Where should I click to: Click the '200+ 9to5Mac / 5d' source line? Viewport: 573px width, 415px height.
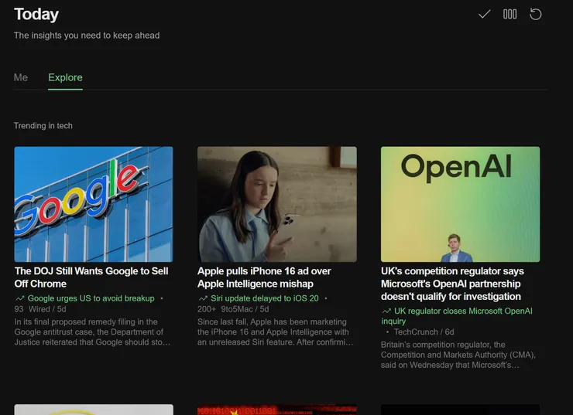(233, 309)
